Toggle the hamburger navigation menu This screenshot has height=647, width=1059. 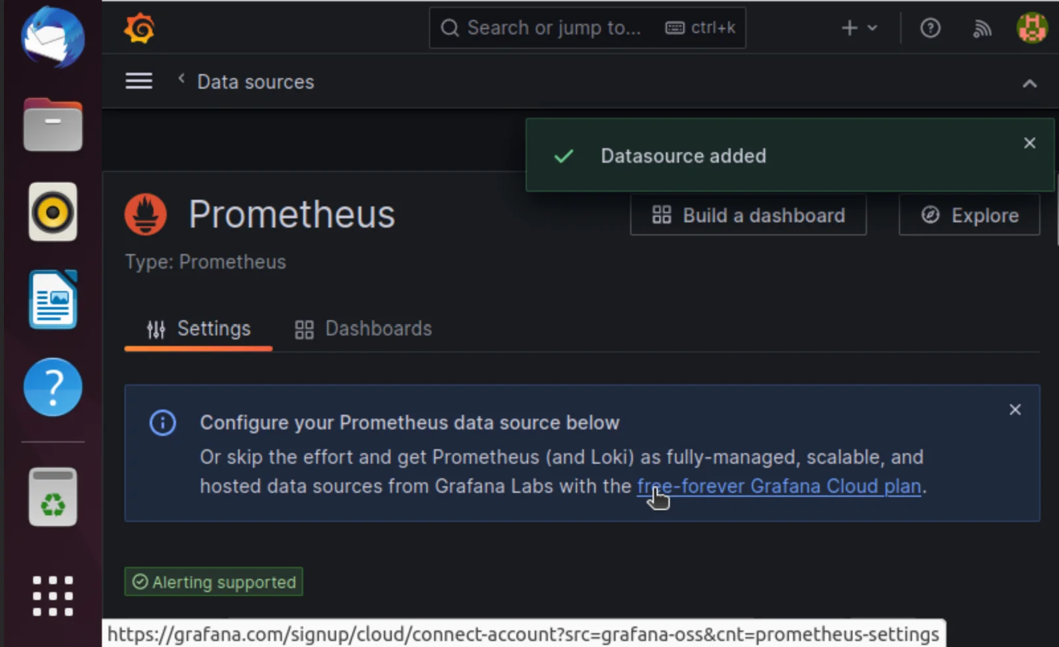(x=139, y=81)
